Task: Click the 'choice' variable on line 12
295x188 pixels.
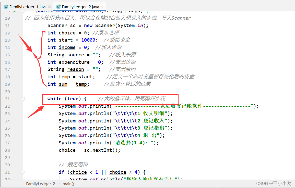Action: tap(67, 33)
